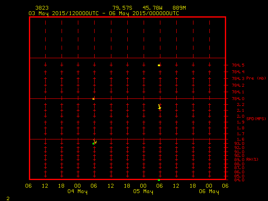This screenshot has height=201, width=268.
Task: Click the 'SPD(MPS)' axis label
Action: pos(256,119)
